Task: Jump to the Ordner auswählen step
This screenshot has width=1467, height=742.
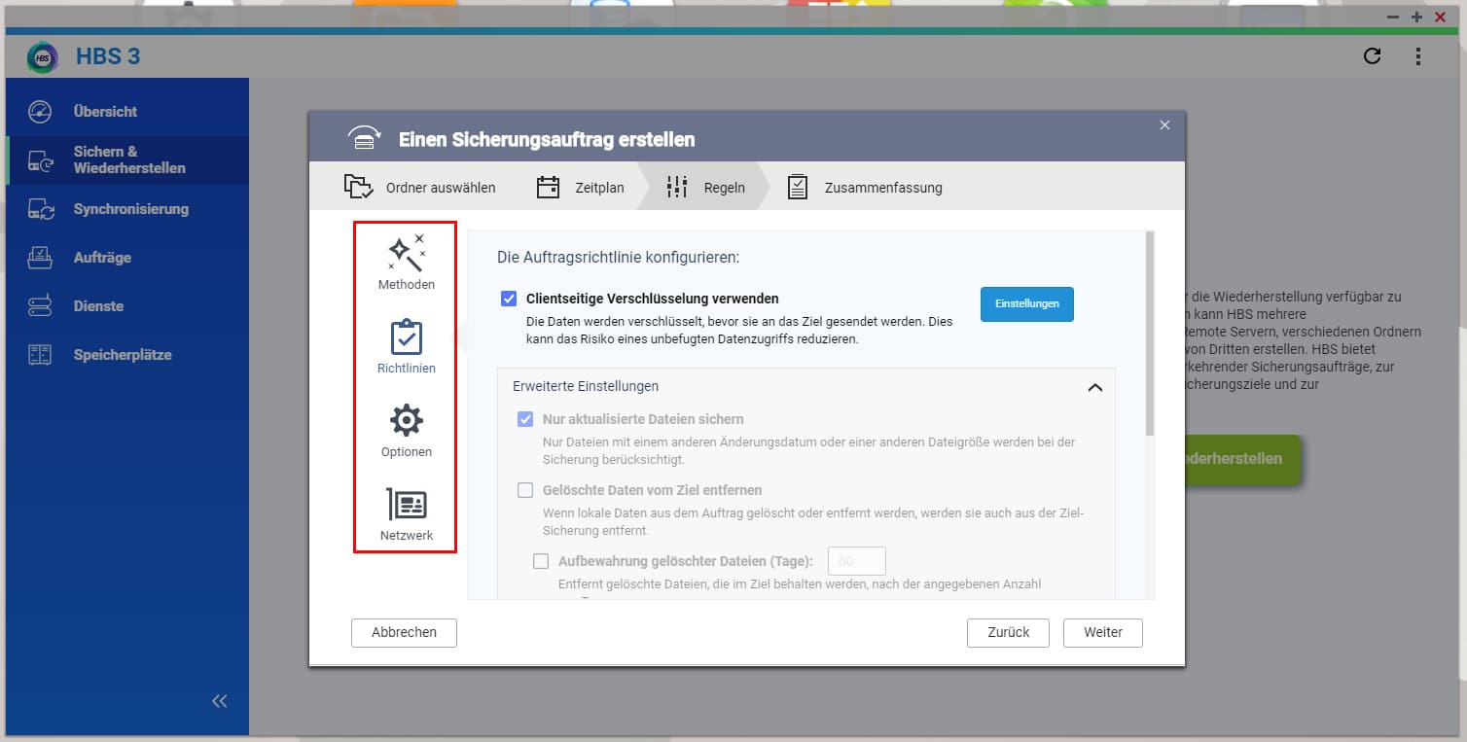Action: 420,187
